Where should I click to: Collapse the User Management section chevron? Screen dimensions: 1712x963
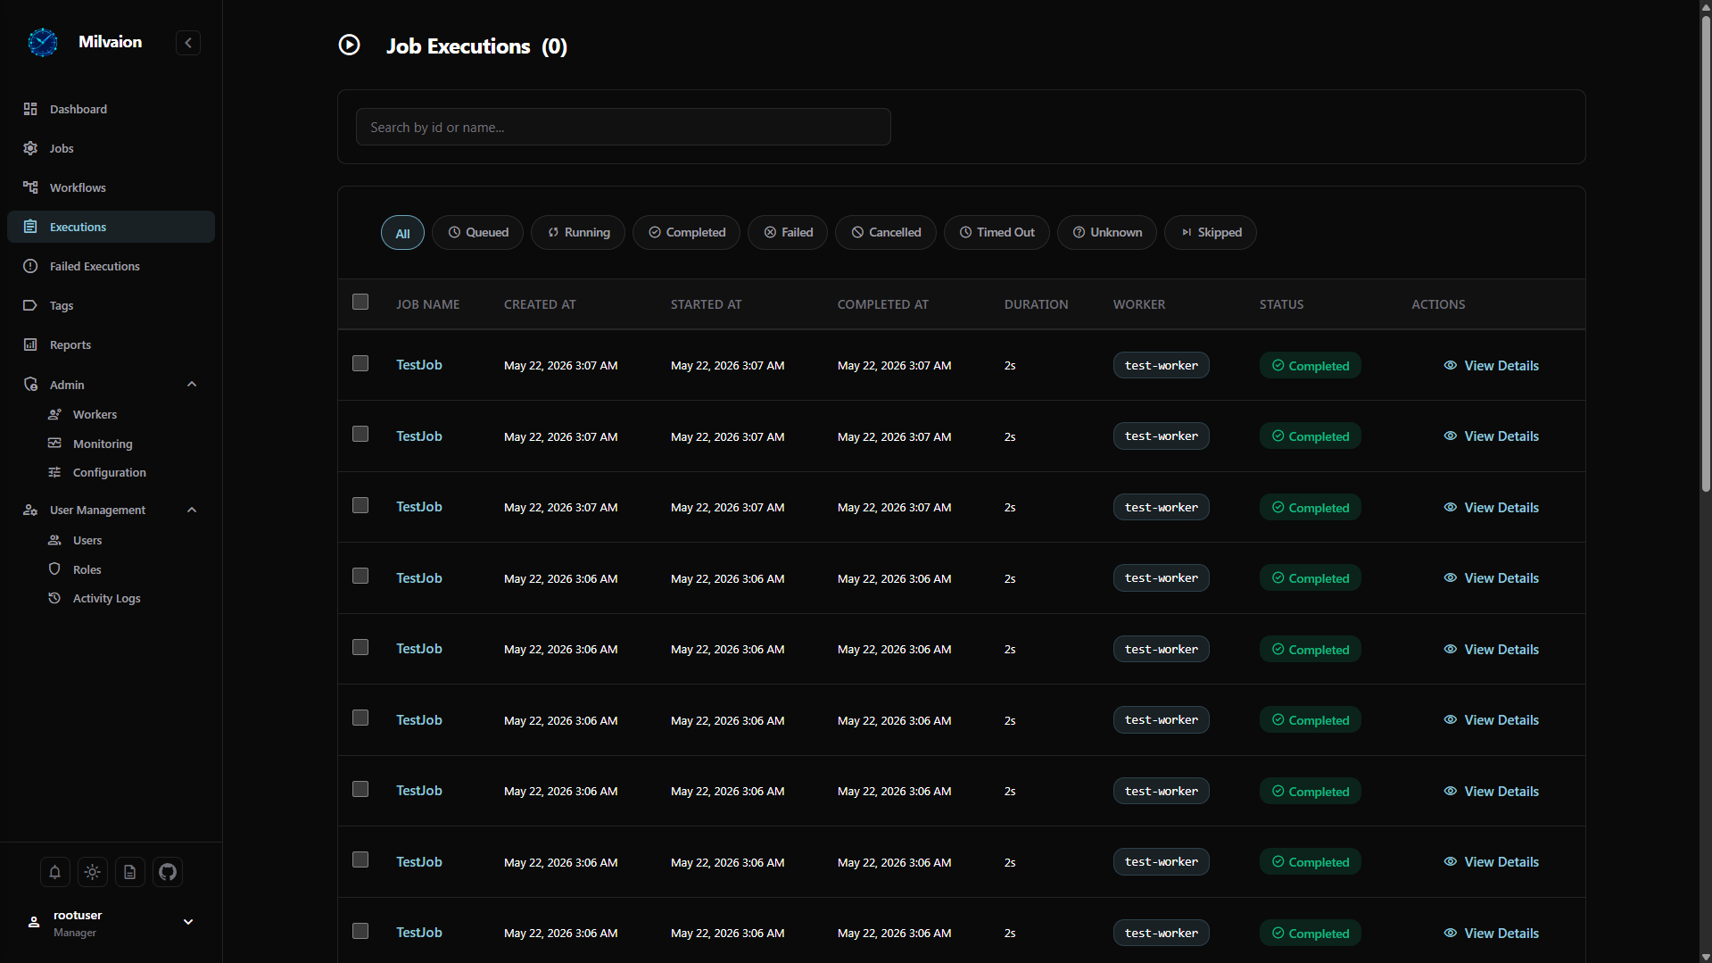(192, 510)
